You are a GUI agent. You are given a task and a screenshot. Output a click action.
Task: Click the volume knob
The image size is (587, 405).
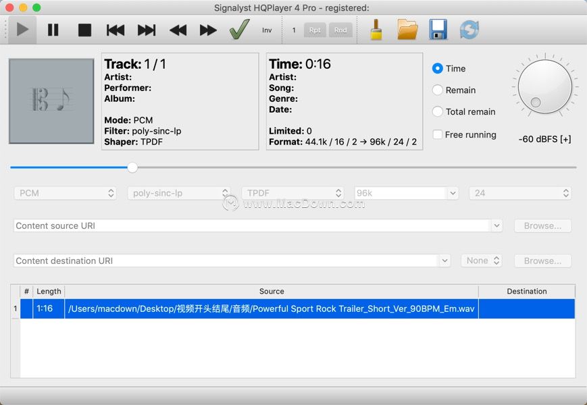point(544,86)
